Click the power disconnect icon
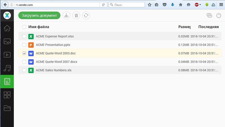Screen dimensions: 225x127 click(x=219, y=15)
